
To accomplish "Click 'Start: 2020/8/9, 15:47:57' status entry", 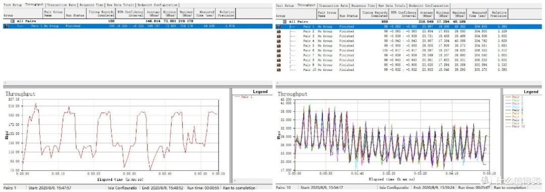I will [x=50, y=188].
